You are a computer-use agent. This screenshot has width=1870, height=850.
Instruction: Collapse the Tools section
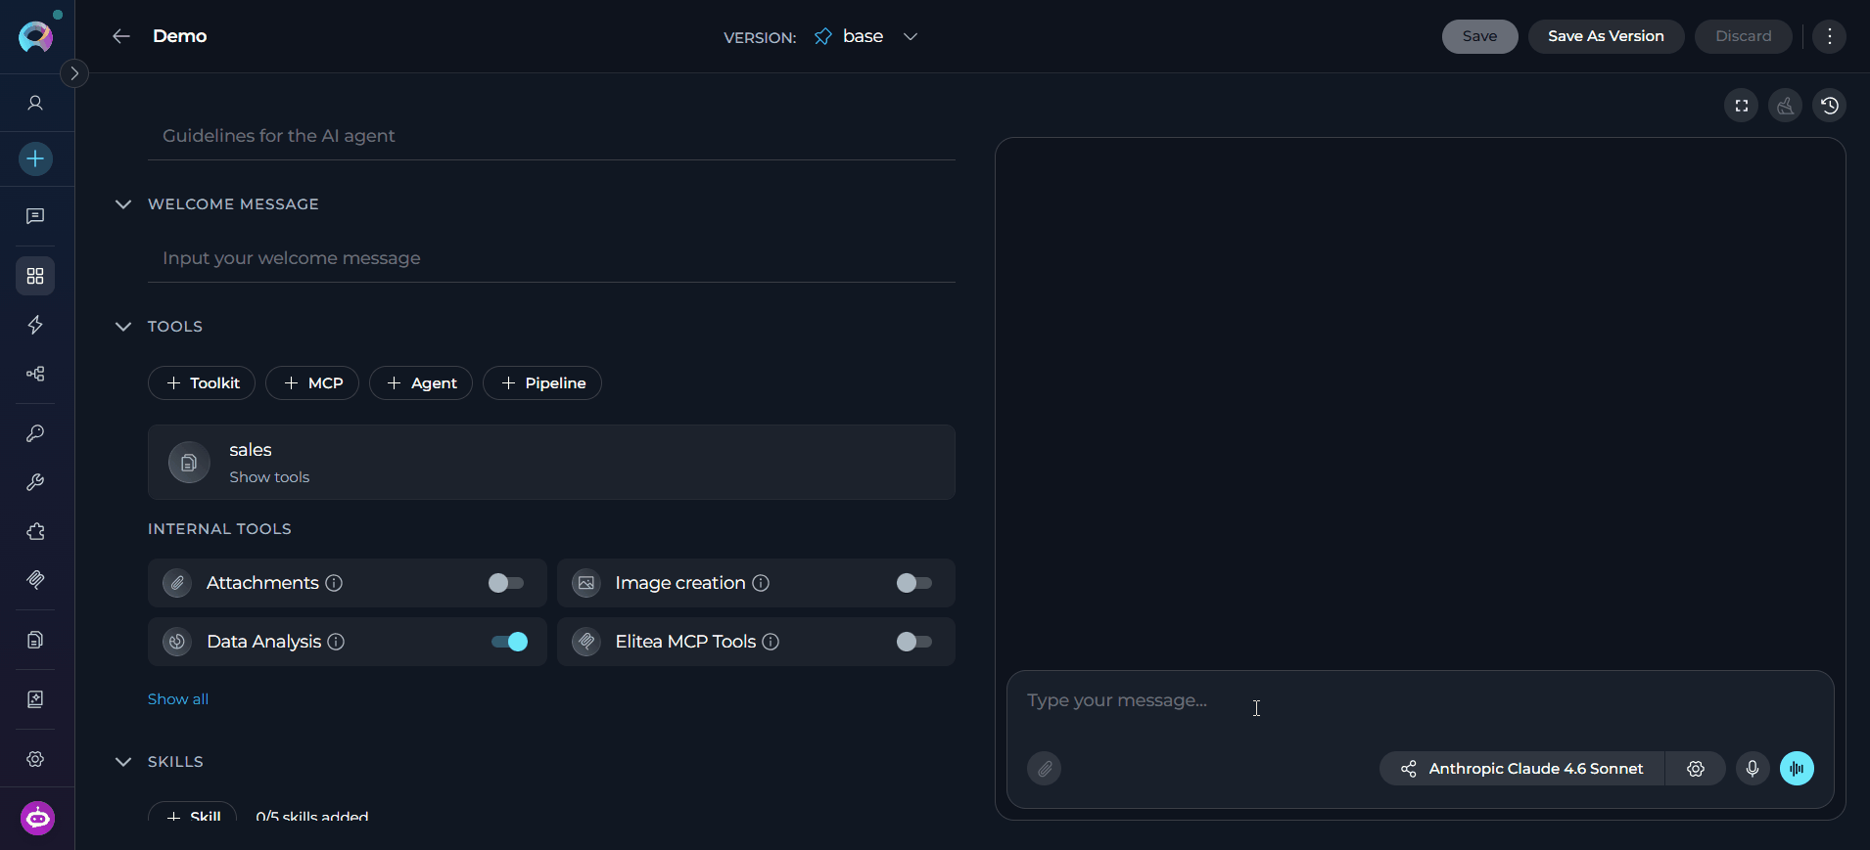coord(123,326)
